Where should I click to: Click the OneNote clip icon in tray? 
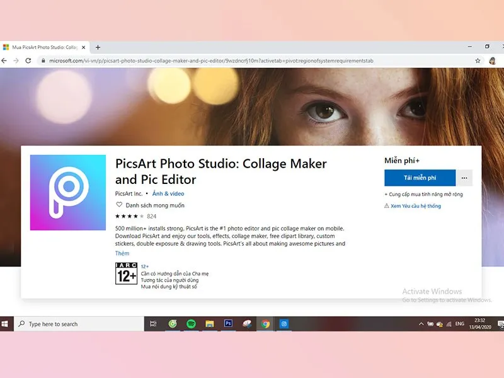click(x=430, y=324)
